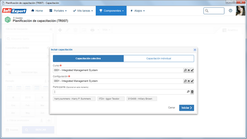Click the background delete trash icon
This screenshot has height=139, width=247.
click(x=76, y=30)
